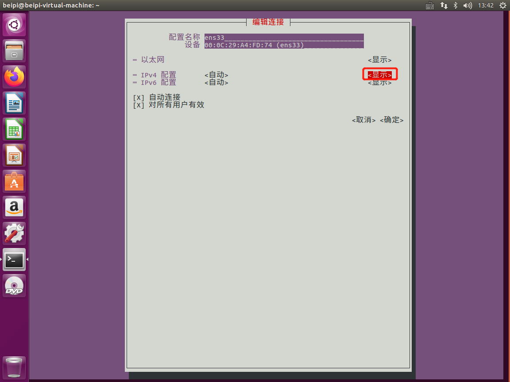This screenshot has height=382, width=510.
Task: Click the <取消> cancel button
Action: click(x=363, y=120)
